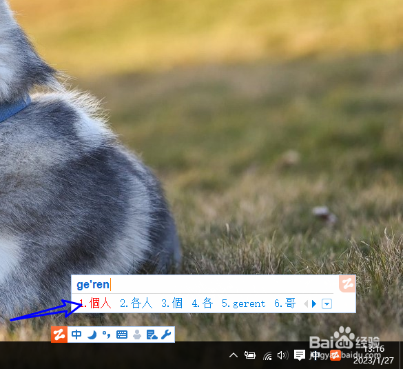
Task: Open the action center notification icon
Action: (300, 355)
